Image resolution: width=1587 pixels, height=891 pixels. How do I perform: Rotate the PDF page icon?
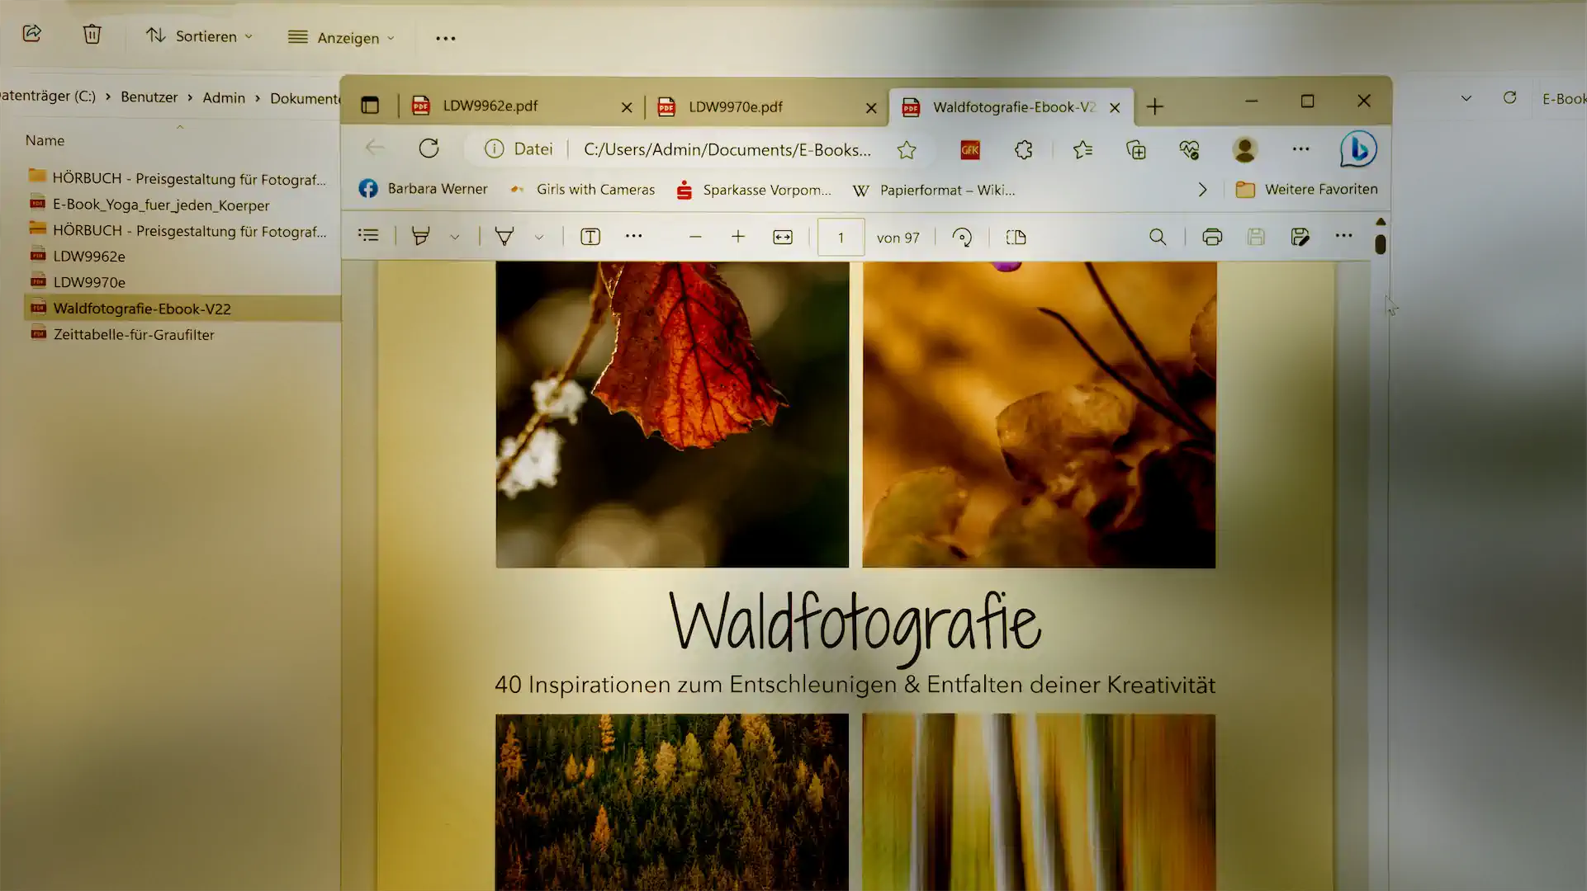pyautogui.click(x=962, y=238)
